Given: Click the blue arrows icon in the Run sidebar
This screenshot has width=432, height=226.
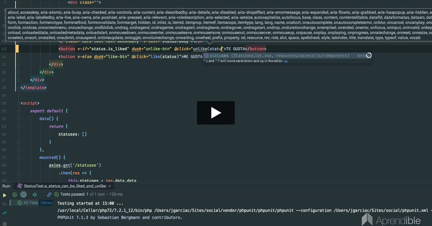Looking at the screenshot, I should pos(5,213).
